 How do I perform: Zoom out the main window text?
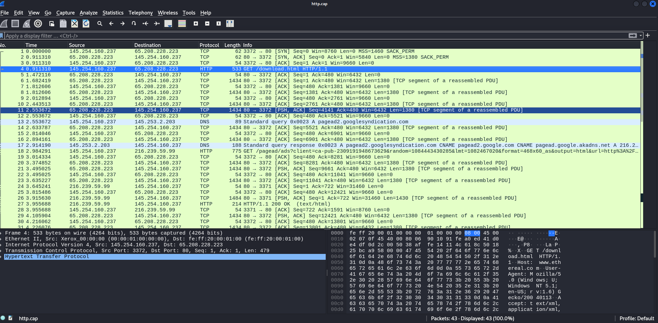[207, 23]
